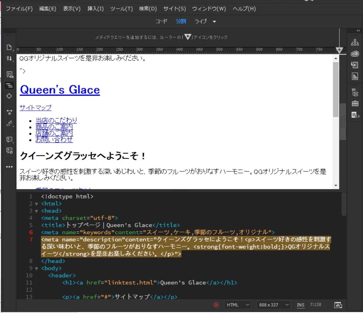Click the code view vertical scrollbar thumb

[344, 204]
